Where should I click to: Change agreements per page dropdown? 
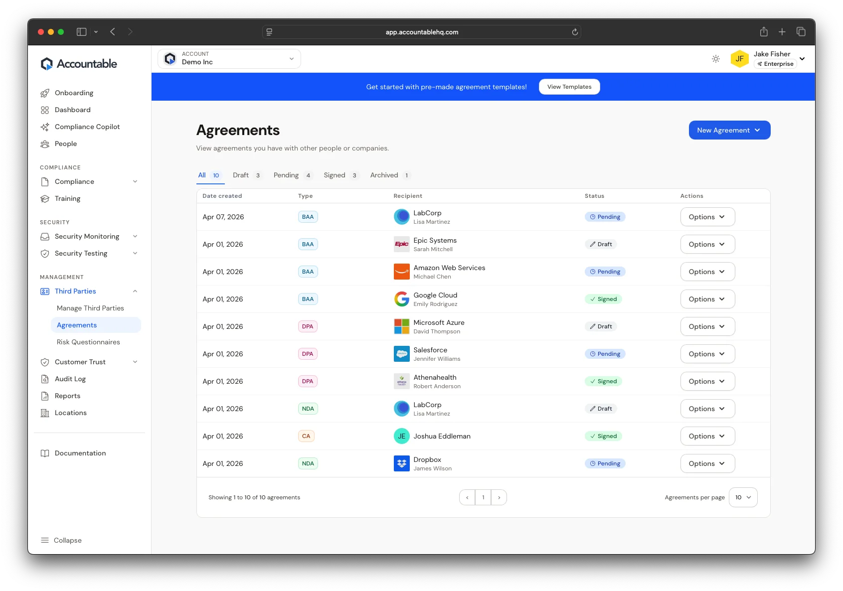[743, 497]
